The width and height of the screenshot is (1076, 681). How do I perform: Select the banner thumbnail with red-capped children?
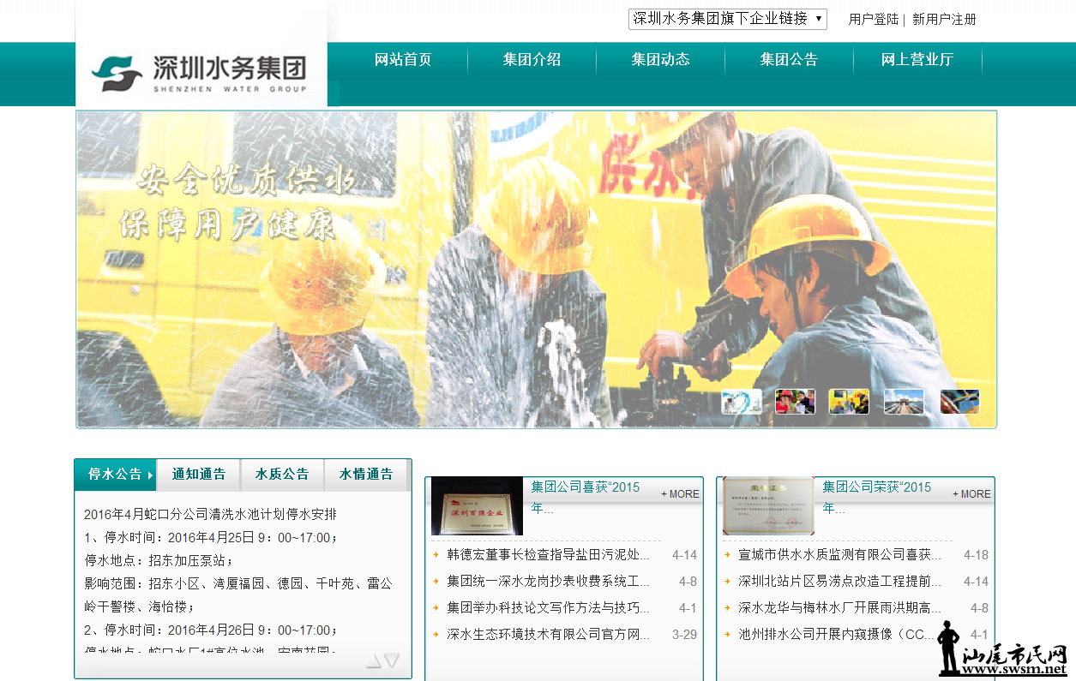click(x=795, y=402)
